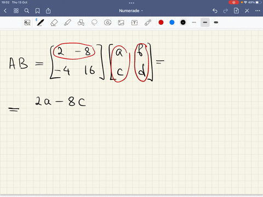
Task: Select the Pen tool
Action: coord(40,22)
